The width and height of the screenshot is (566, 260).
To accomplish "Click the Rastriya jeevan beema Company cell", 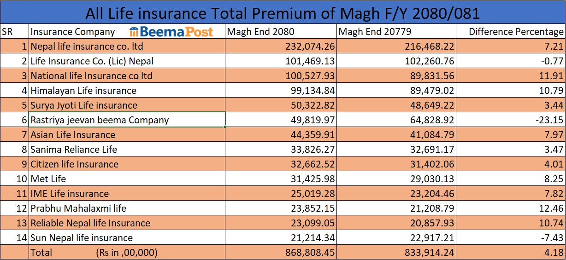I will (x=127, y=120).
